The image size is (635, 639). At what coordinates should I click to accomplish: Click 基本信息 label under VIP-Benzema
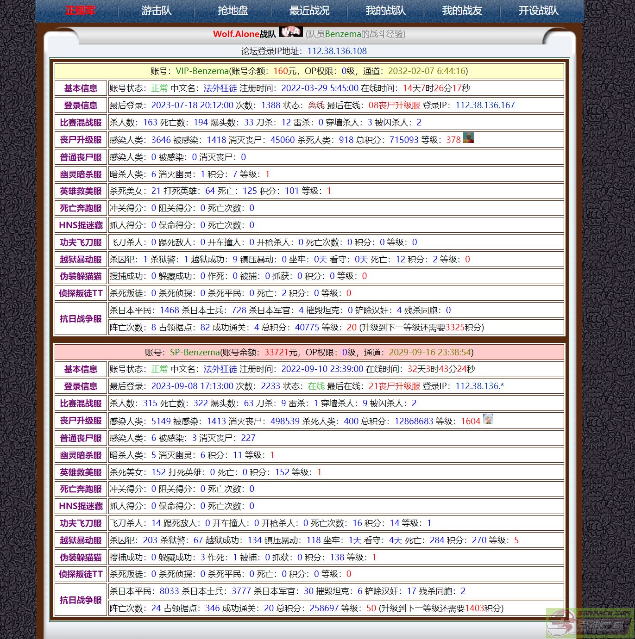tap(81, 88)
